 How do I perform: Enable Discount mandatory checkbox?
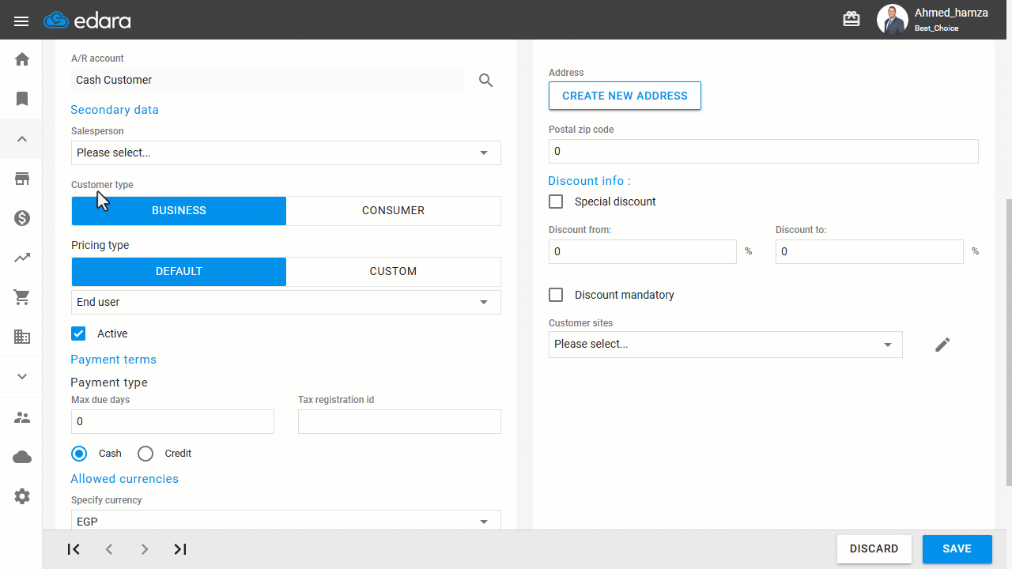coord(556,295)
